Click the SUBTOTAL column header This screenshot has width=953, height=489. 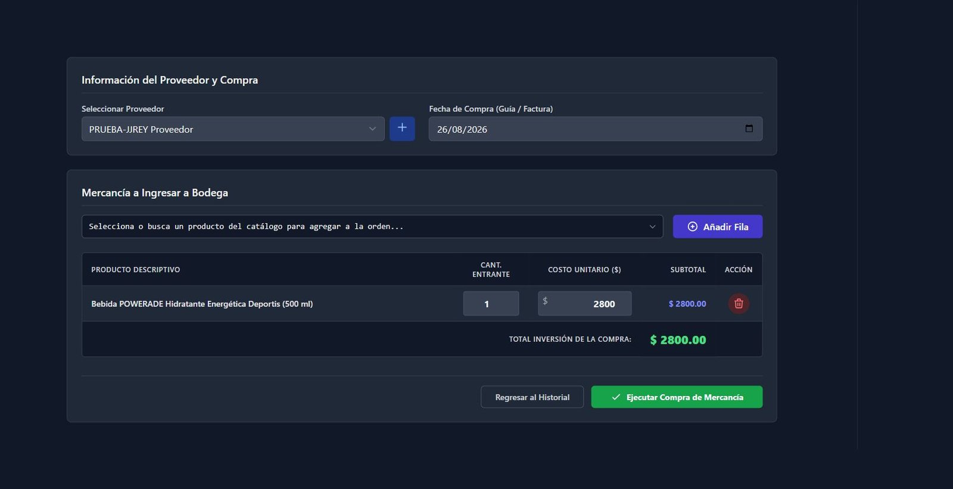tap(688, 270)
